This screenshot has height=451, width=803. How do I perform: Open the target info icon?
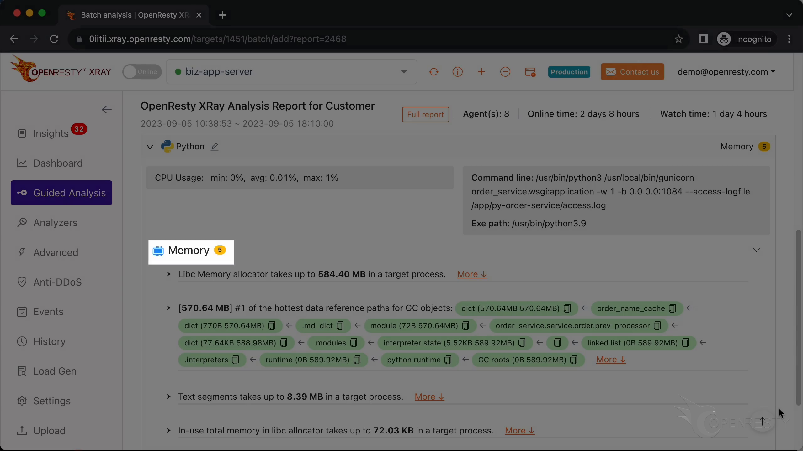(457, 72)
